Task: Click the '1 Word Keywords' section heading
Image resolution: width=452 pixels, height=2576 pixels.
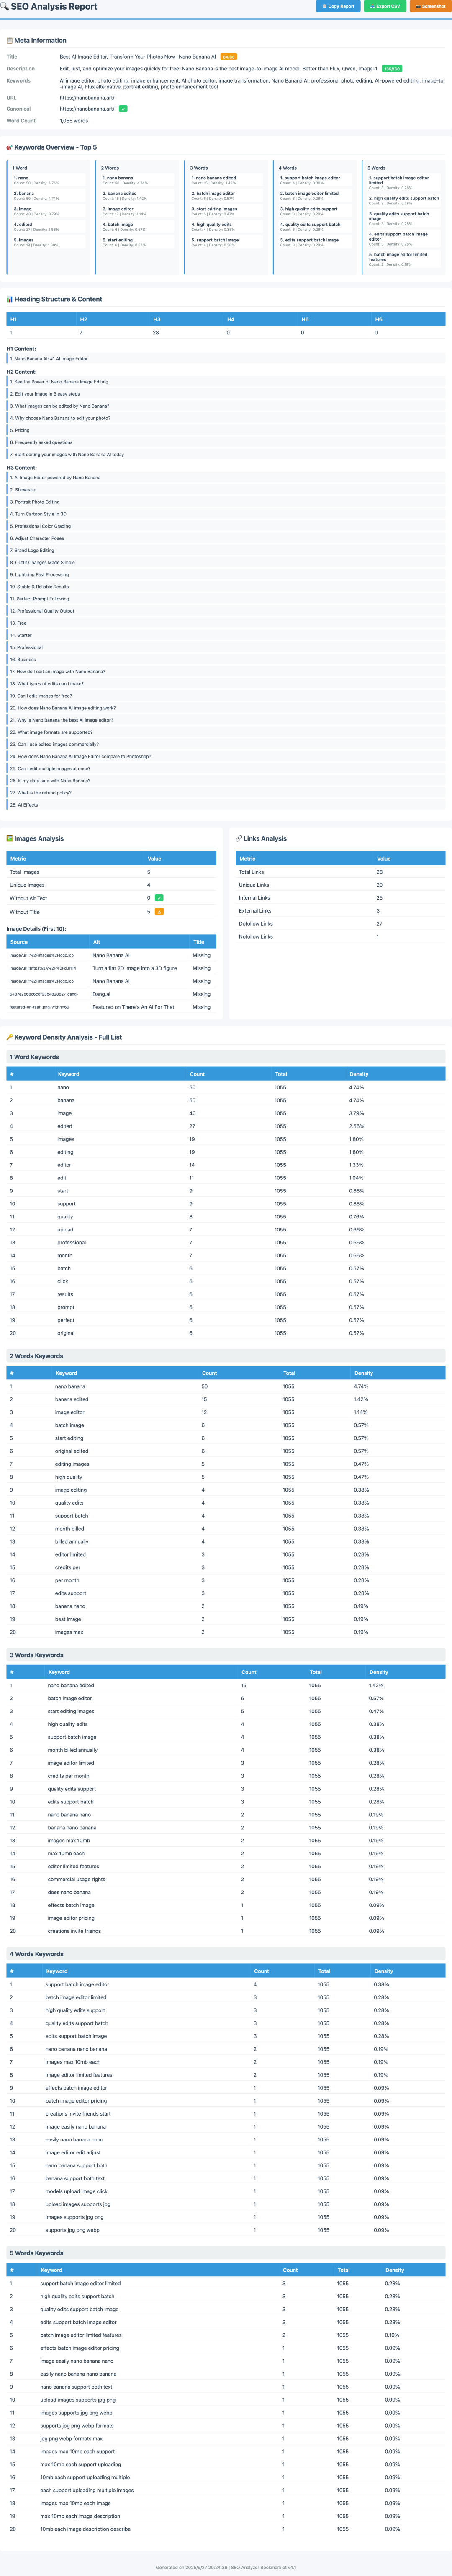Action: click(35, 1057)
